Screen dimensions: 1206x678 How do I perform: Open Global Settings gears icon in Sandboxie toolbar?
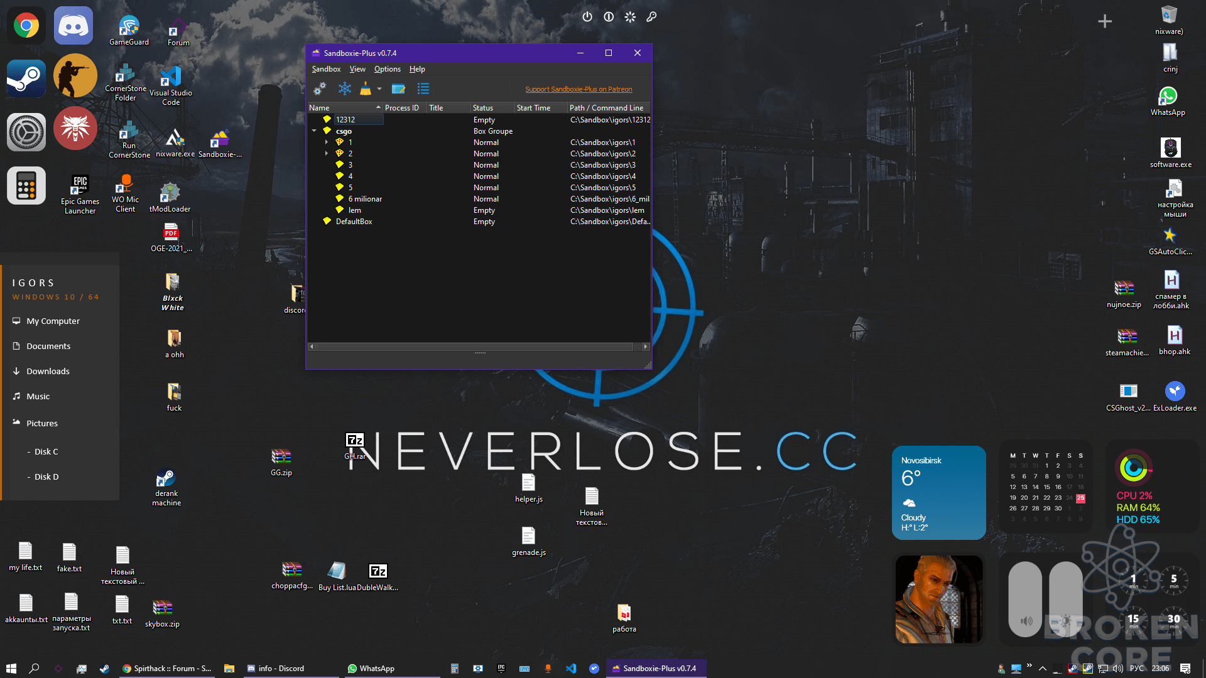tap(320, 89)
